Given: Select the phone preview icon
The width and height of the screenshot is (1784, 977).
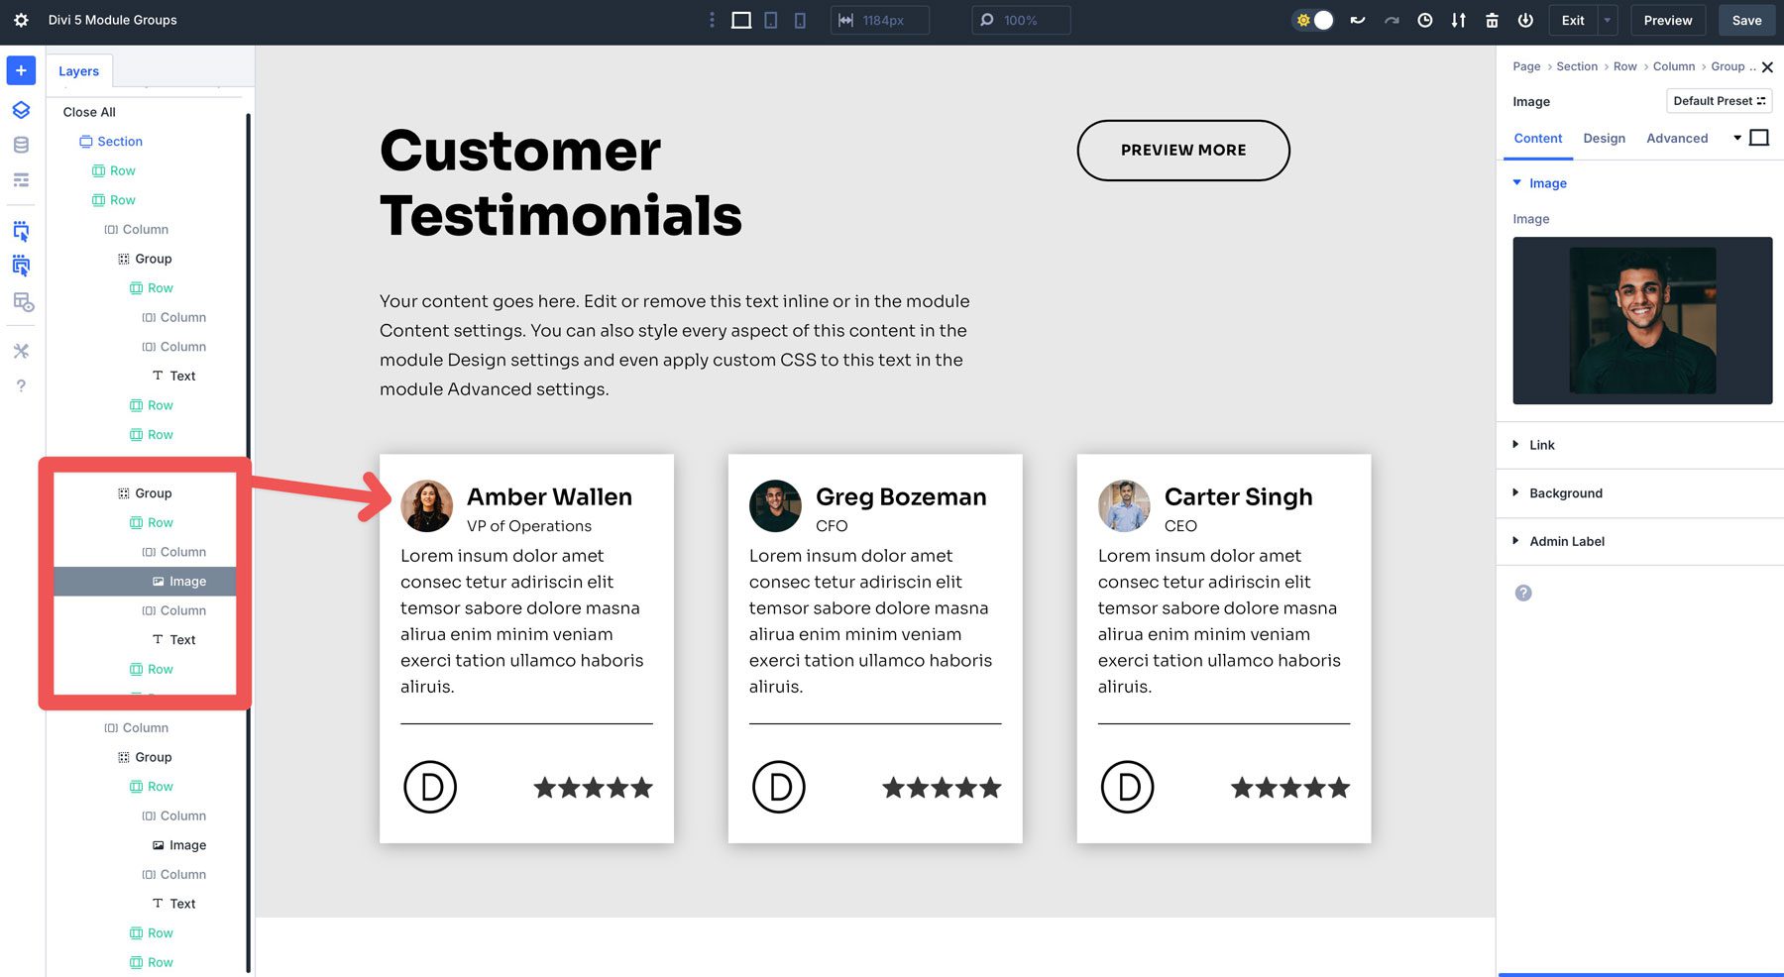Looking at the screenshot, I should [799, 20].
